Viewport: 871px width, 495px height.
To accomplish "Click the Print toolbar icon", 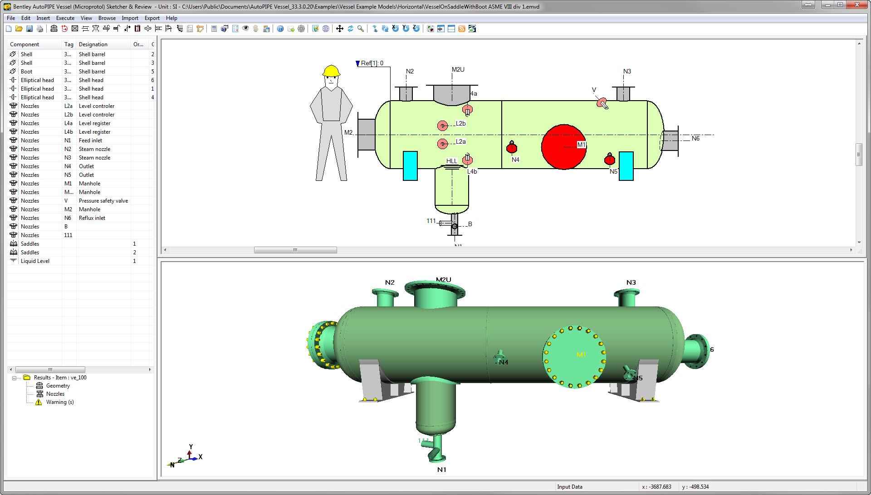I will (40, 29).
